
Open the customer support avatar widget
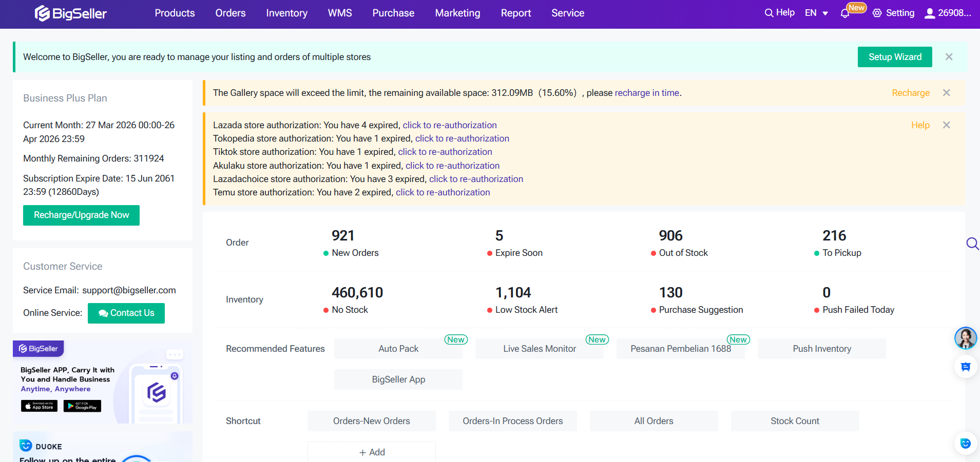(x=965, y=338)
